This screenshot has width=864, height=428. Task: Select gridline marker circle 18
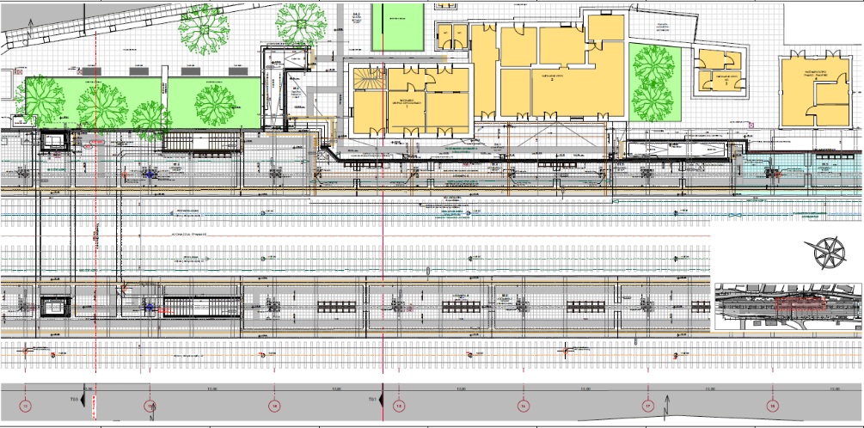(773, 406)
